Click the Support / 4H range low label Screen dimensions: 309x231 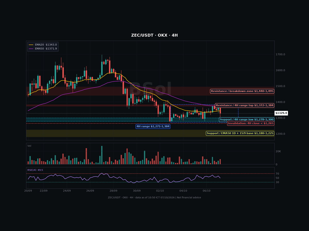[x=247, y=120]
